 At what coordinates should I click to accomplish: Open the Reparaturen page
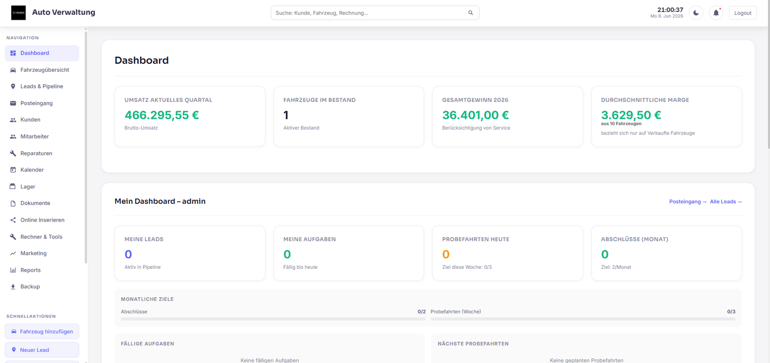click(x=42, y=153)
